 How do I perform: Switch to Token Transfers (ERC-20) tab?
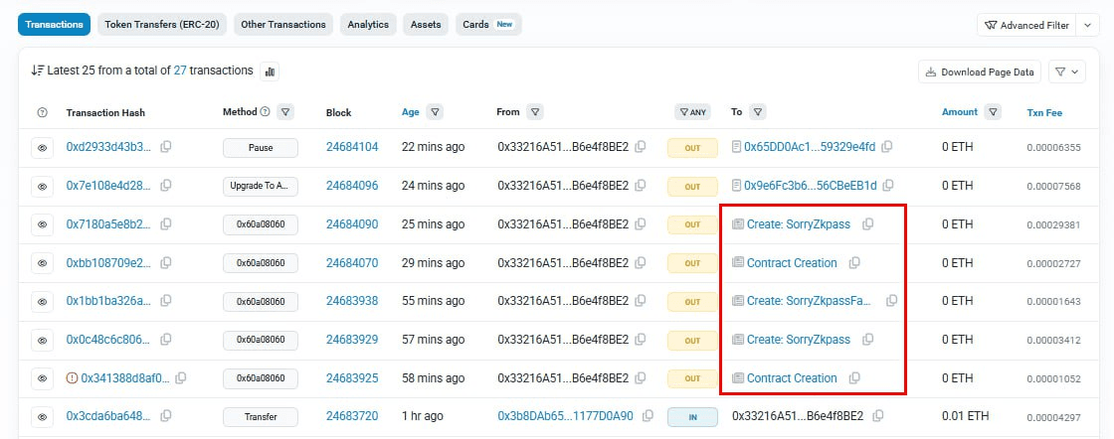(163, 25)
